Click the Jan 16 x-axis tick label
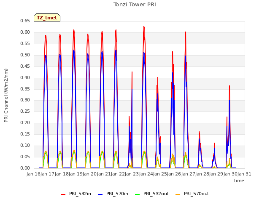Image resolution: width=270 pixels, height=202 pixels. 33,174
